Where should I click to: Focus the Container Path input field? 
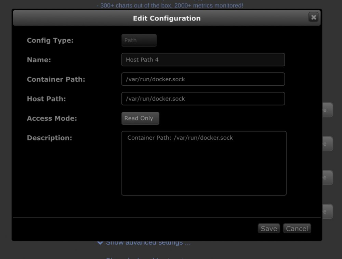[x=203, y=79]
